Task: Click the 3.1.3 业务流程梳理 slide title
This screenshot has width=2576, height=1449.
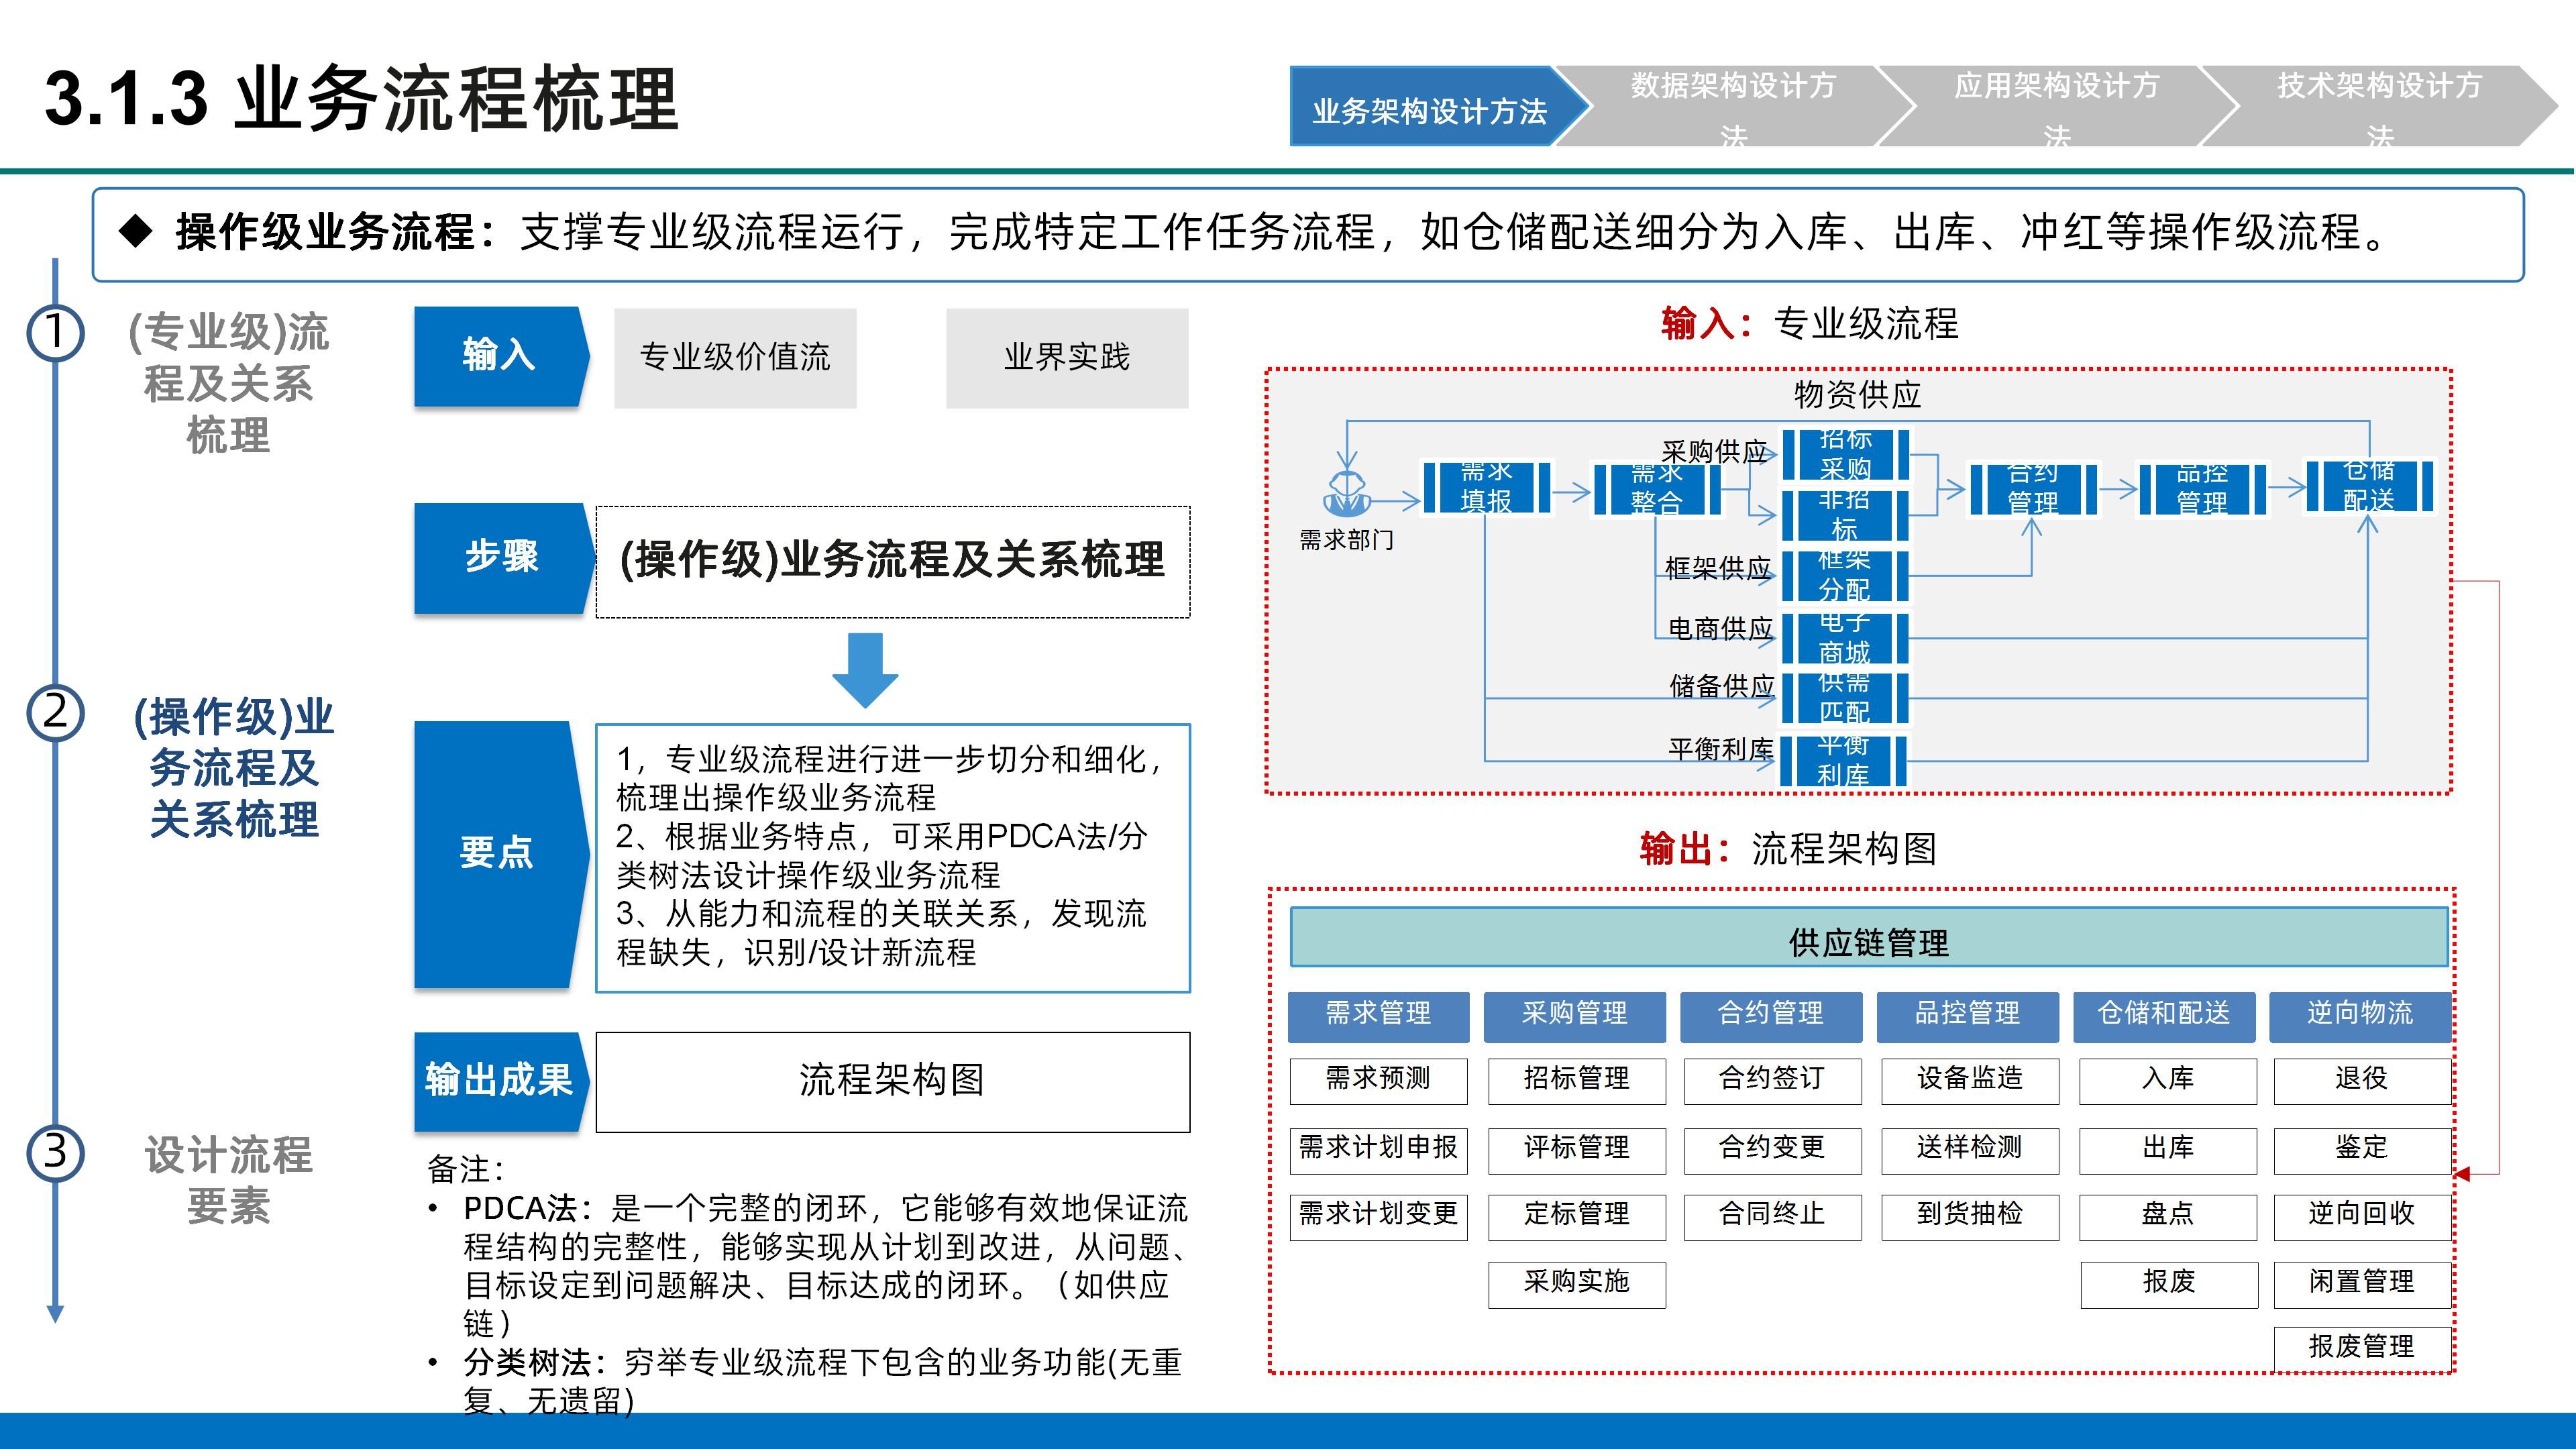Action: click(362, 99)
